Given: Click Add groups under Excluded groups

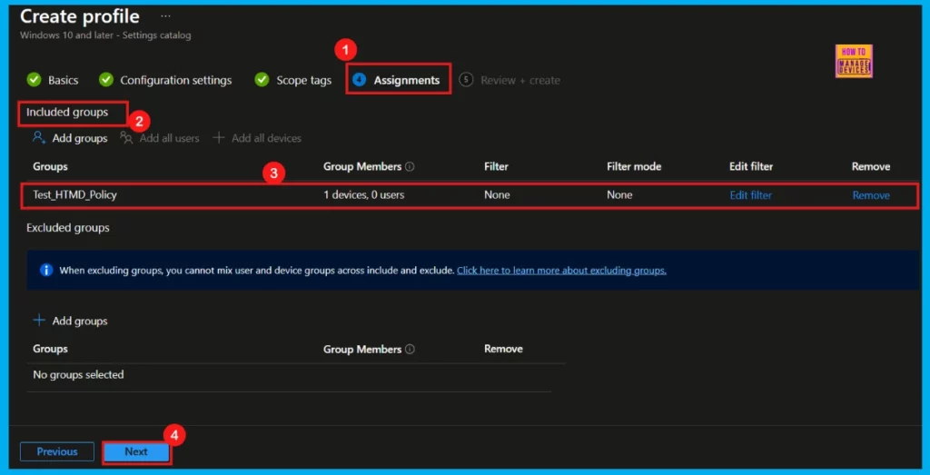Looking at the screenshot, I should [80, 321].
